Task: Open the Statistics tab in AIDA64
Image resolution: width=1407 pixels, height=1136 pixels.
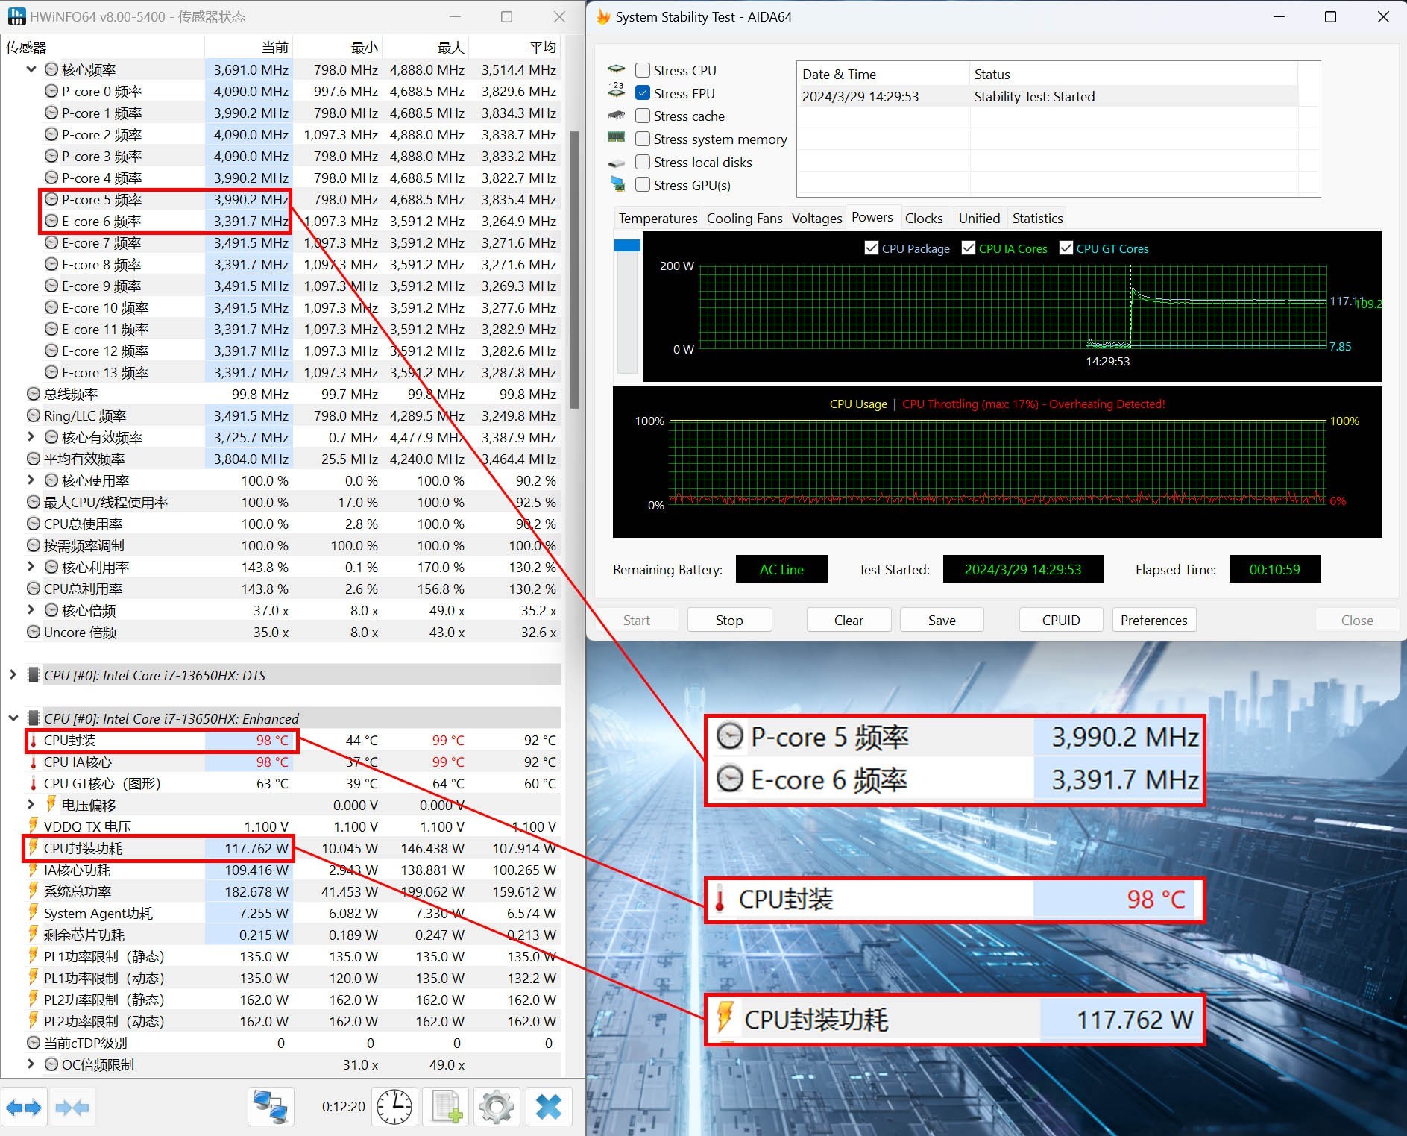Action: coord(1037,217)
